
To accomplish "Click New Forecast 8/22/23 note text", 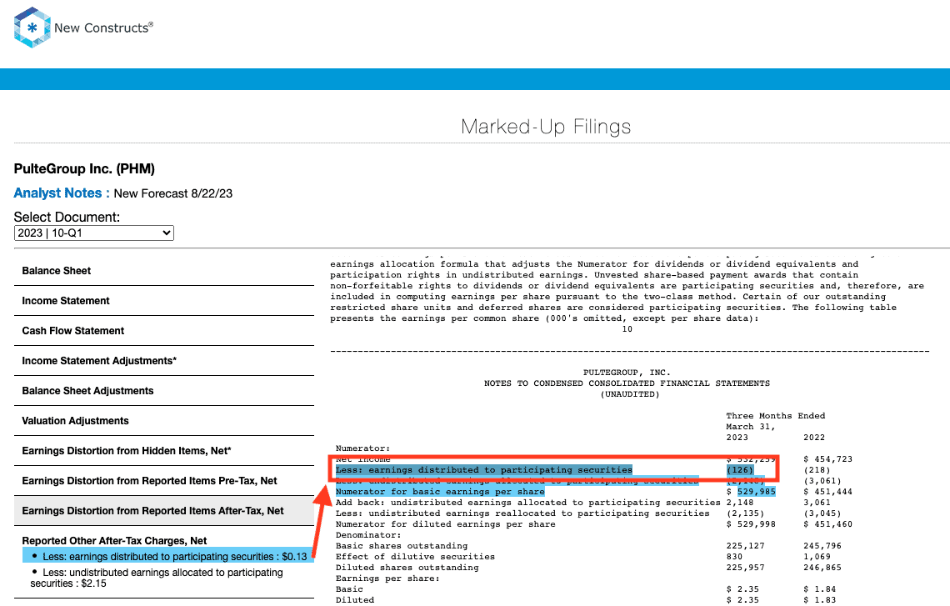I will [173, 193].
